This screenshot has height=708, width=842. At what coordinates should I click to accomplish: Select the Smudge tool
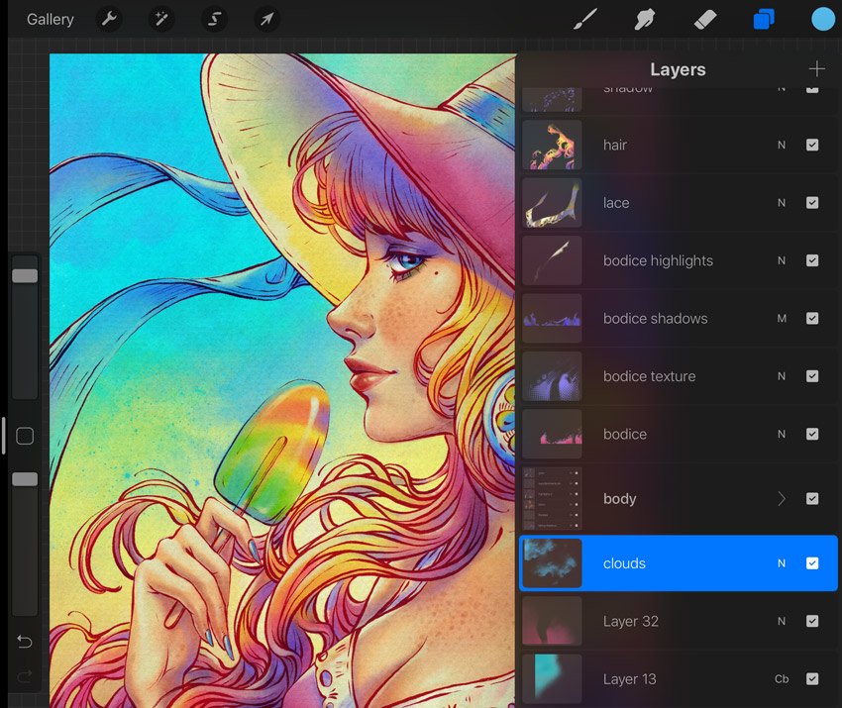tap(645, 19)
